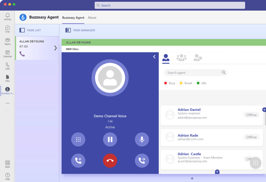Open Calls in the sidebar
Screen dimensions: 266x182
[8, 66]
